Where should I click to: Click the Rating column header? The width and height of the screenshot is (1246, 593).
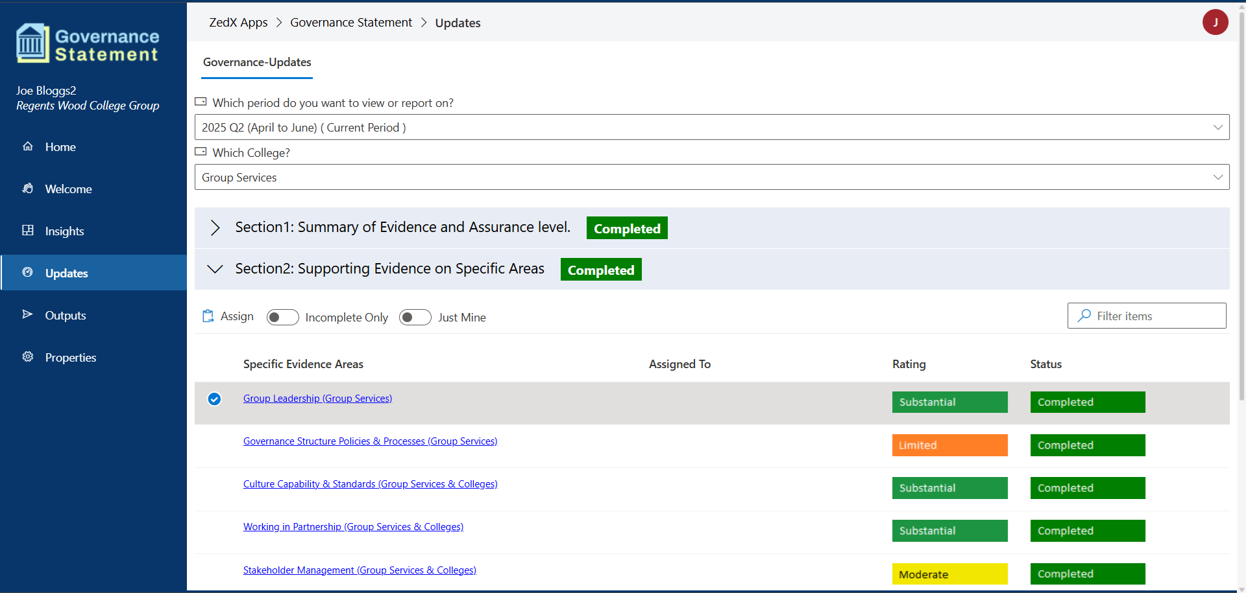[x=909, y=364]
